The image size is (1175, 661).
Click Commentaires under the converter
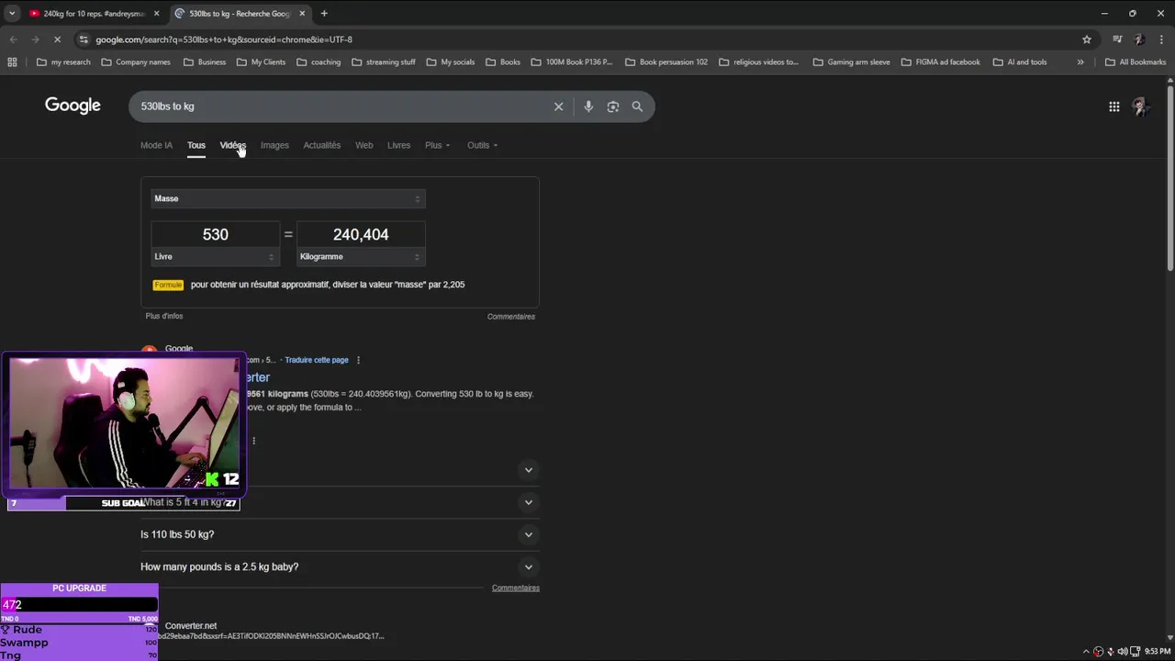pos(511,317)
